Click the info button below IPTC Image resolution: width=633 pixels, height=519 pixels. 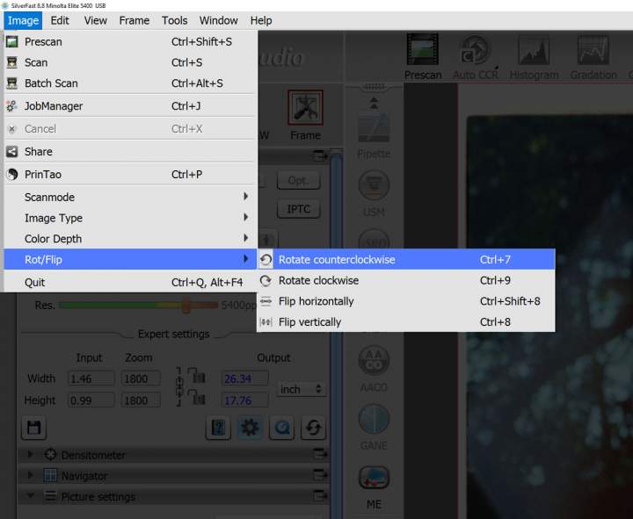click(266, 240)
